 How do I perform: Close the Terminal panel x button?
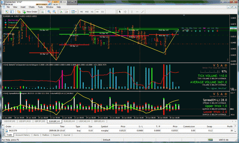click(3, 125)
